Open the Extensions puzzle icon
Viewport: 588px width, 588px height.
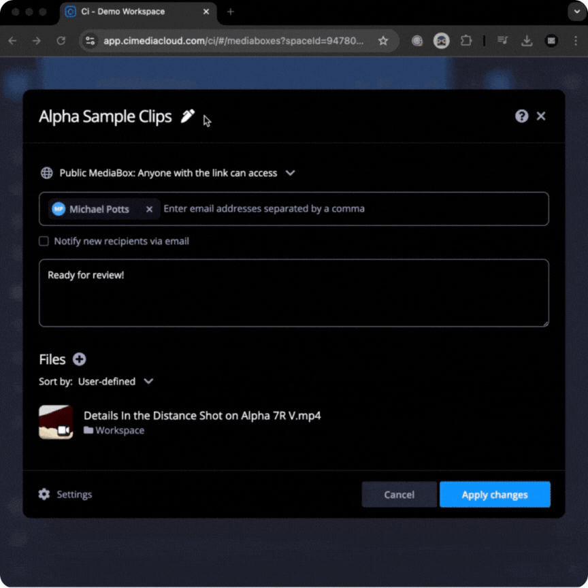(465, 41)
